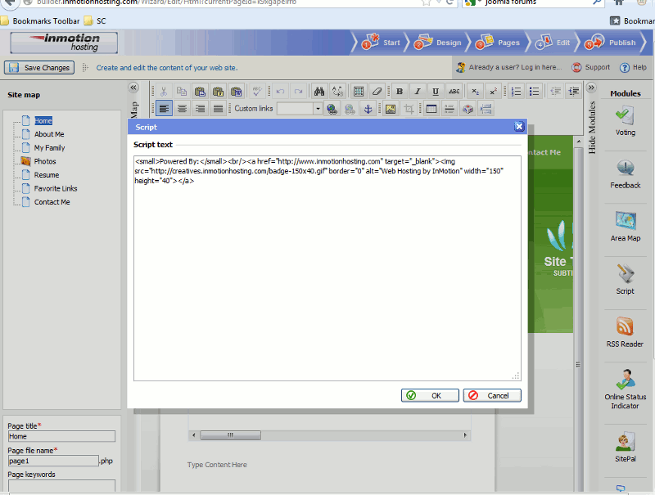The image size is (655, 495).
Task: Go to the Edit step tab
Action: [553, 43]
